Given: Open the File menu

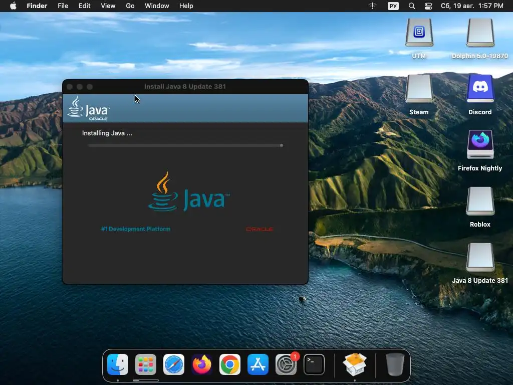Looking at the screenshot, I should pyautogui.click(x=63, y=6).
